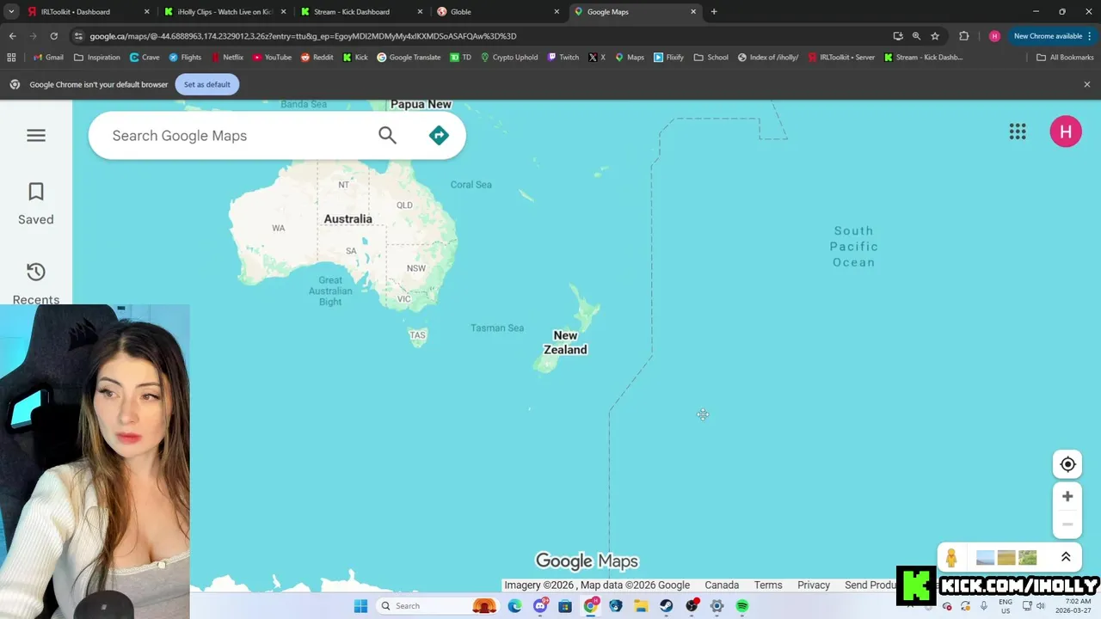Expand the map layer options chevron
The width and height of the screenshot is (1101, 619).
[1066, 557]
